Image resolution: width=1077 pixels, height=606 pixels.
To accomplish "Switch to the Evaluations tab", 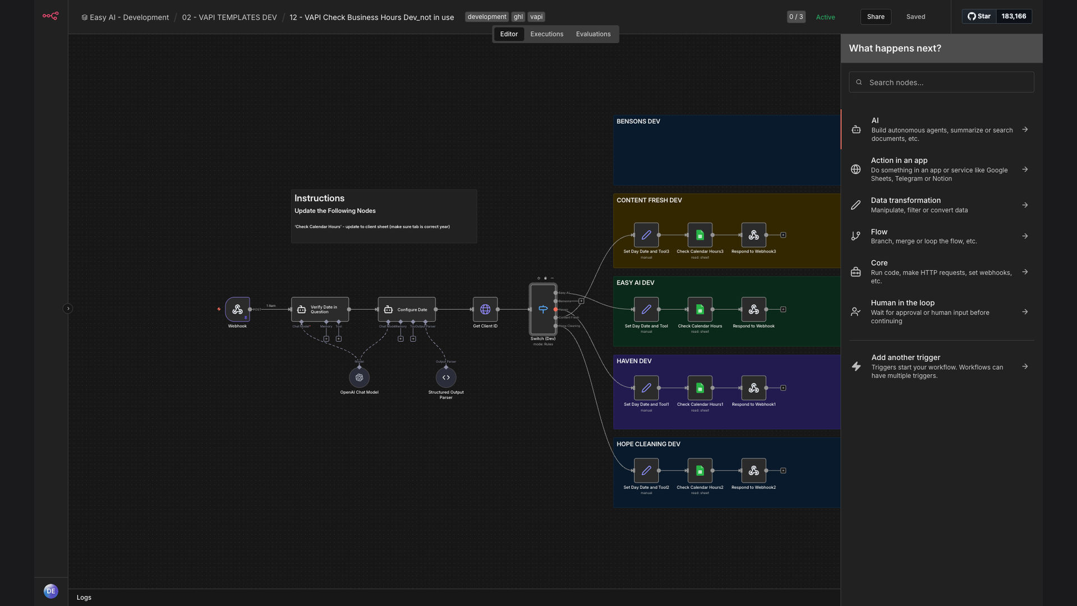I will point(593,34).
